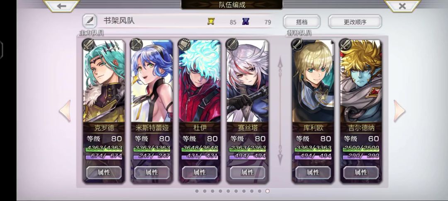Select the last highlighted page dot
Screen dimensions: 448x201
268,191
